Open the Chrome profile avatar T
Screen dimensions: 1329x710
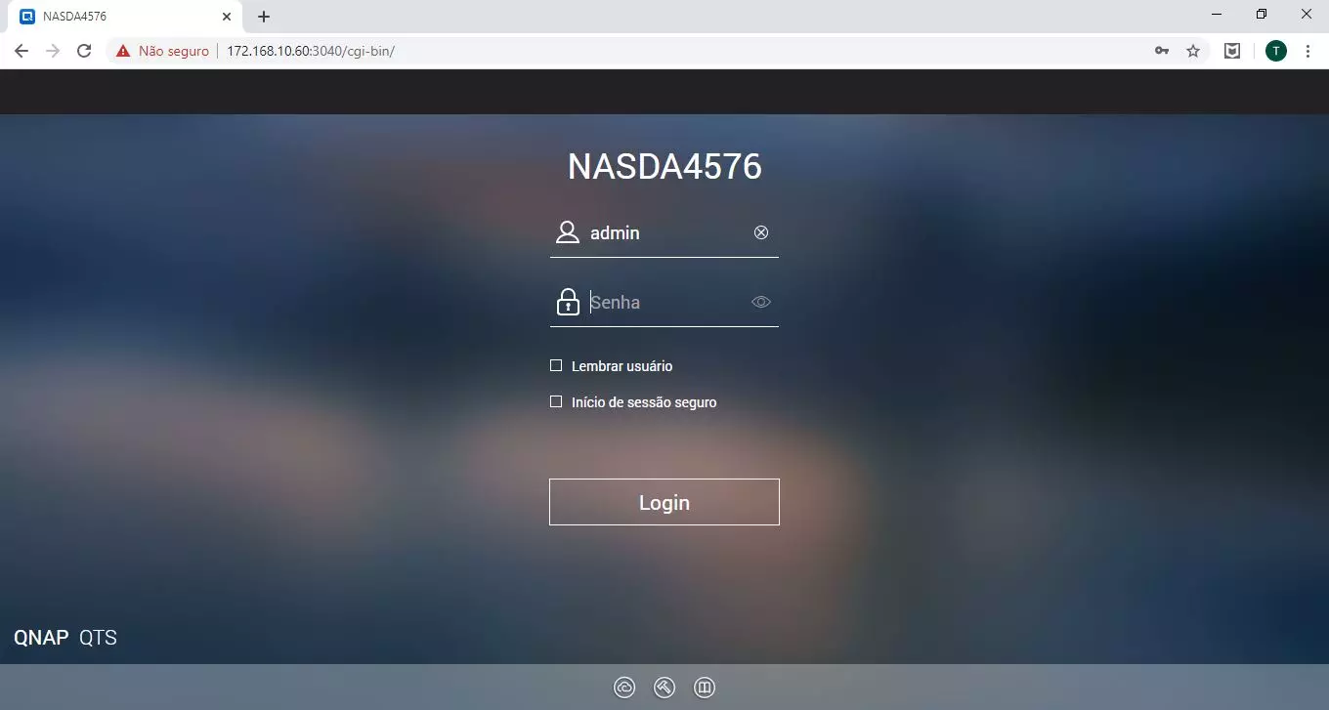(1276, 51)
